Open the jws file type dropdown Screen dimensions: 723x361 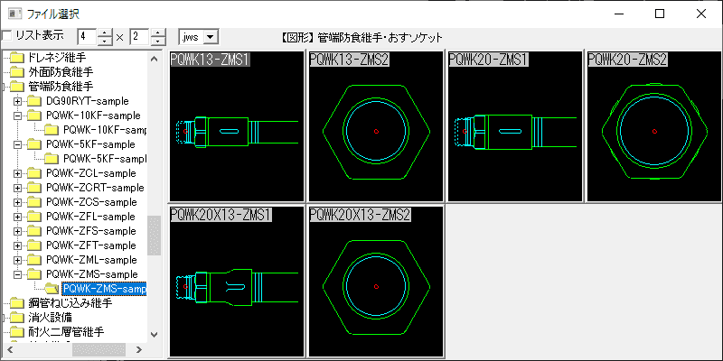click(x=211, y=37)
